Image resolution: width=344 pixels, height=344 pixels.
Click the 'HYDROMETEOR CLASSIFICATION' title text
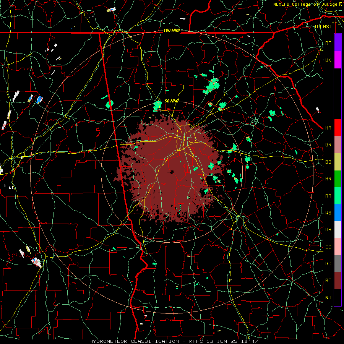[x=134, y=341]
